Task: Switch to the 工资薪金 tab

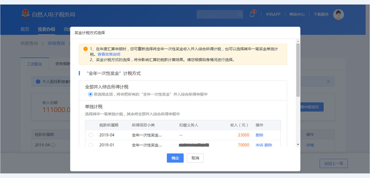Action: (35, 64)
